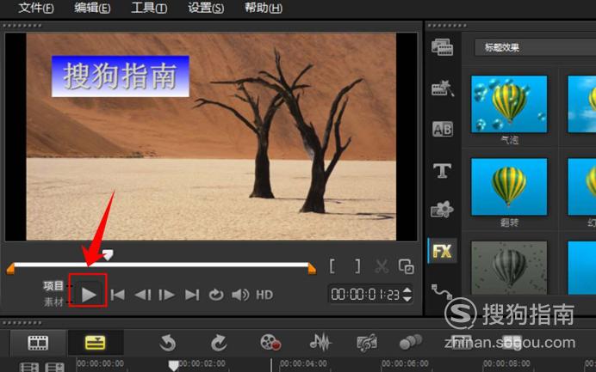Viewport: 596px width, 372px height.
Task: Set Mark-out with right bracket button
Action: 357,266
